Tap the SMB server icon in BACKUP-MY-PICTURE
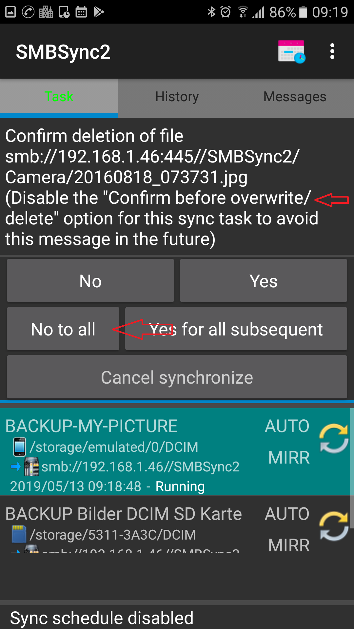Image resolution: width=354 pixels, height=629 pixels. click(31, 467)
